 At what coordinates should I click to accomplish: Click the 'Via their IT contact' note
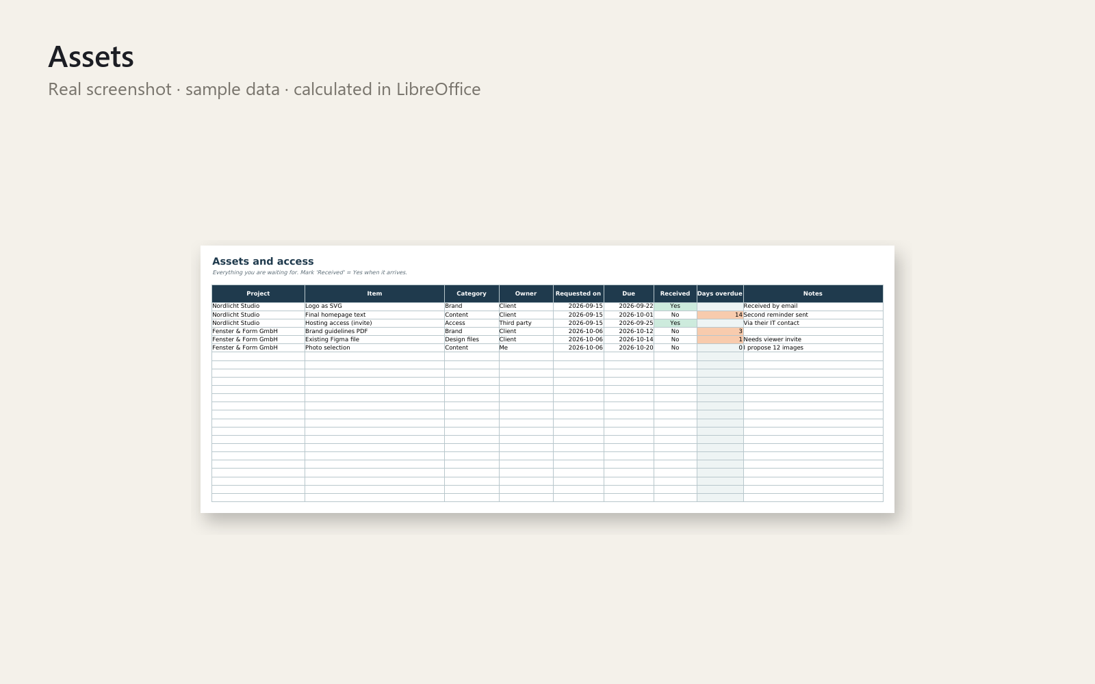point(813,323)
